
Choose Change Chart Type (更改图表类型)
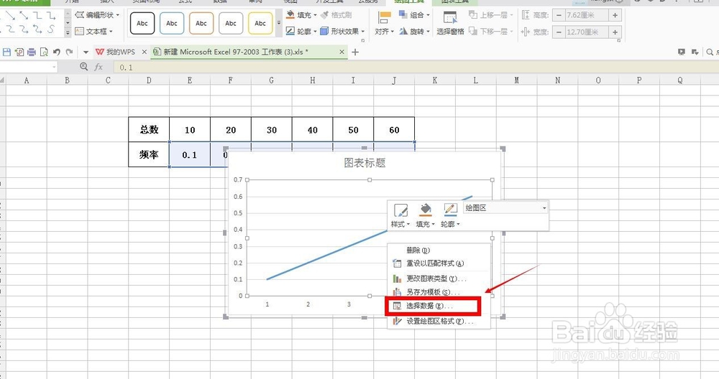(439, 279)
